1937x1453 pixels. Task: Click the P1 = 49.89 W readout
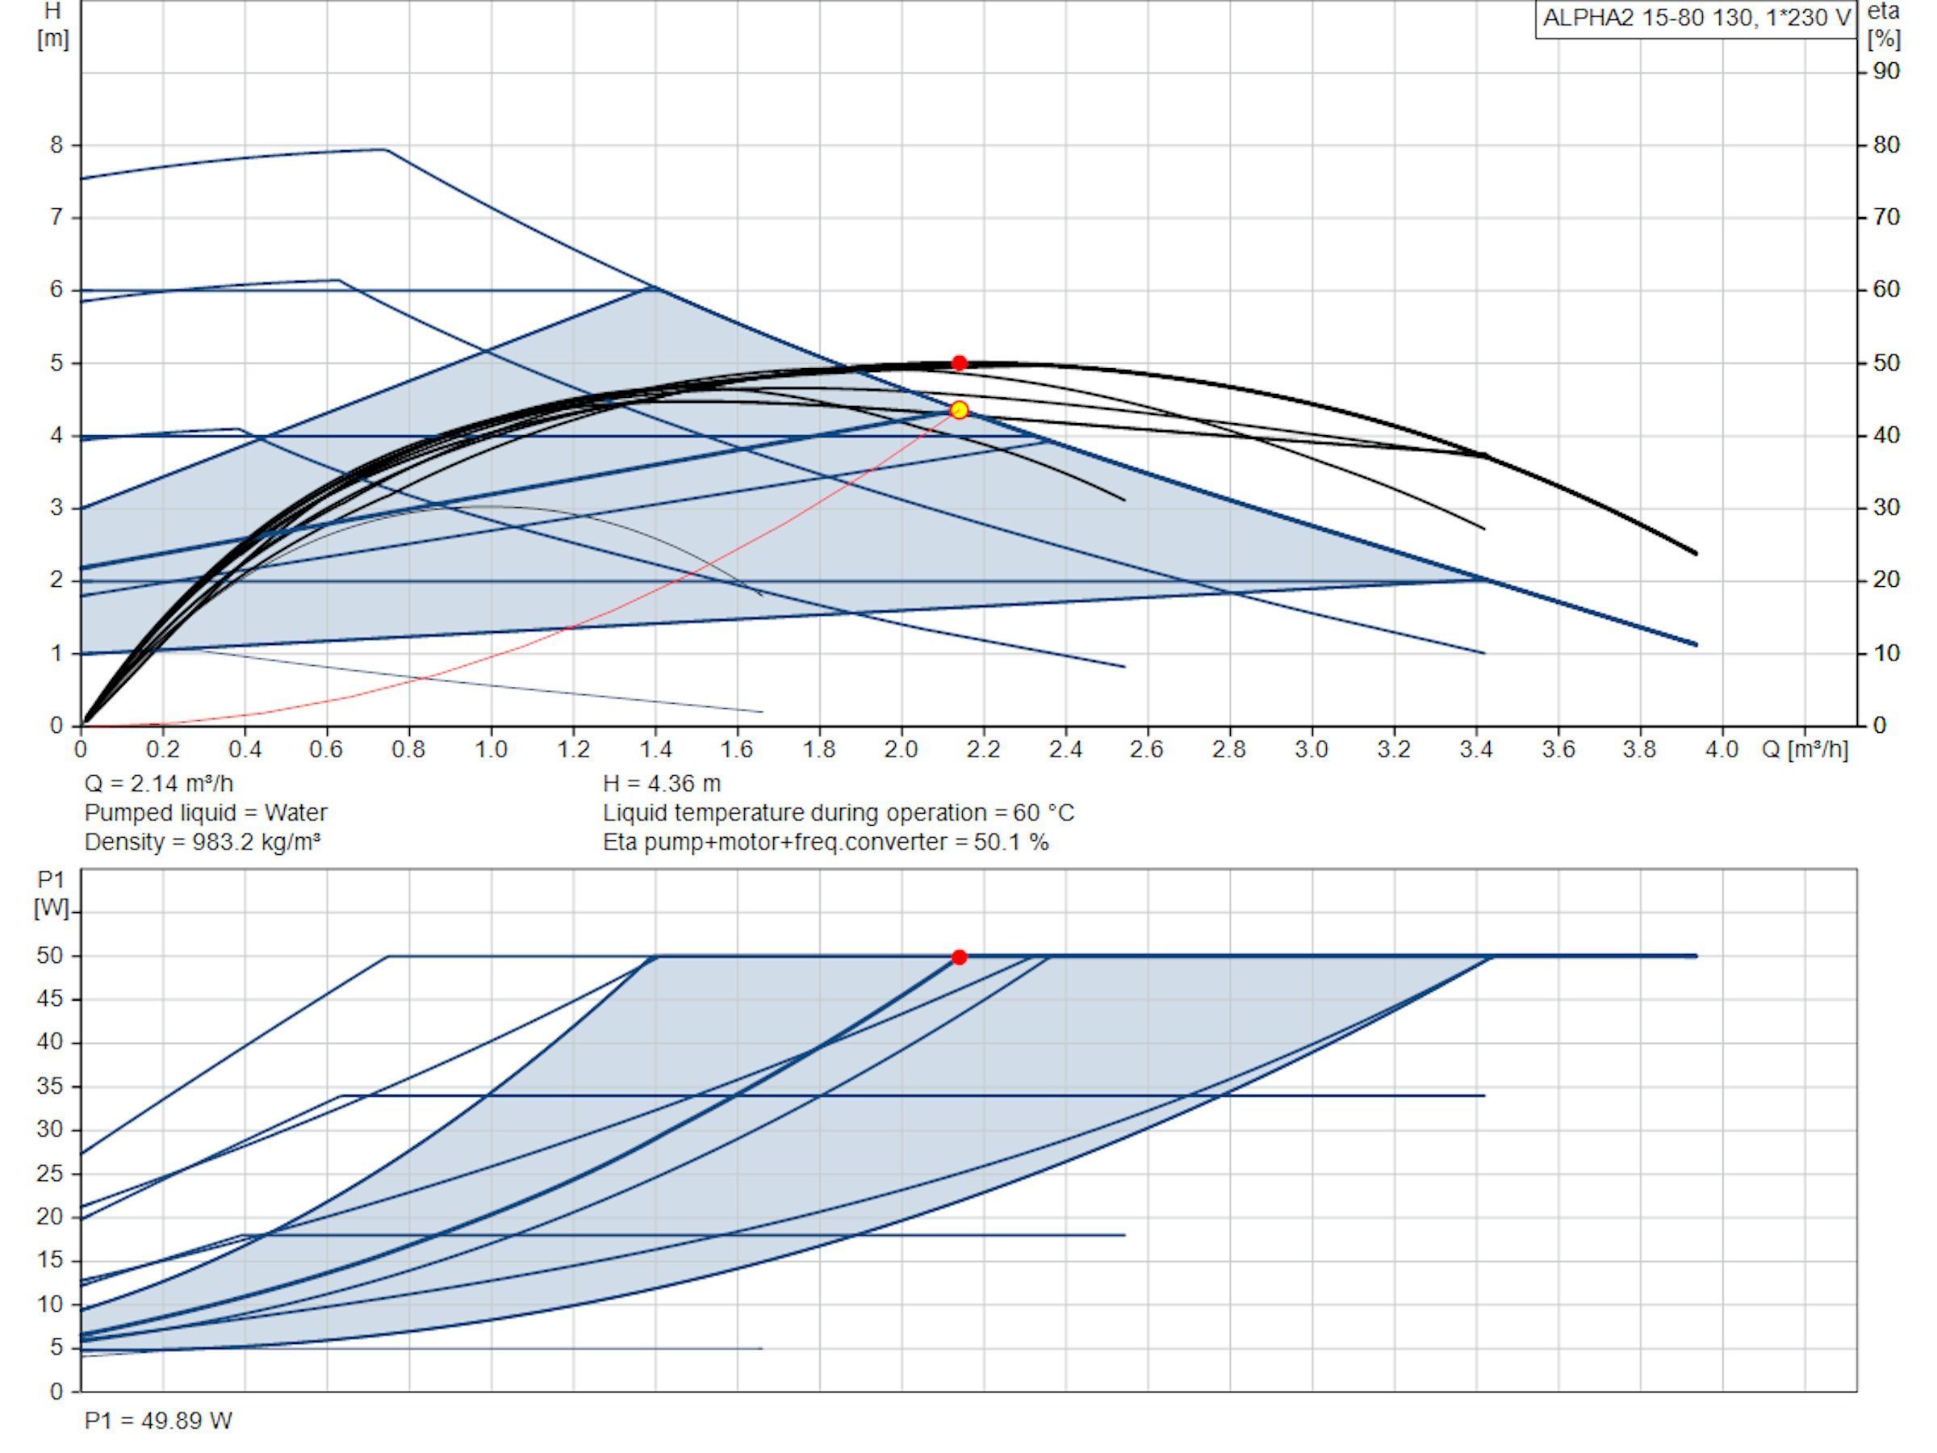pyautogui.click(x=158, y=1421)
